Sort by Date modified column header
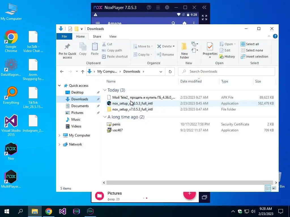 coord(199,81)
